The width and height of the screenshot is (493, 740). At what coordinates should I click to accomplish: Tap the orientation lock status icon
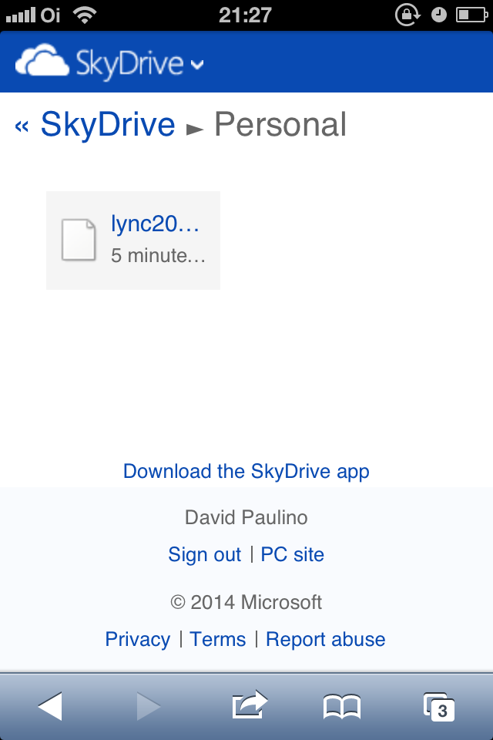pos(407,15)
